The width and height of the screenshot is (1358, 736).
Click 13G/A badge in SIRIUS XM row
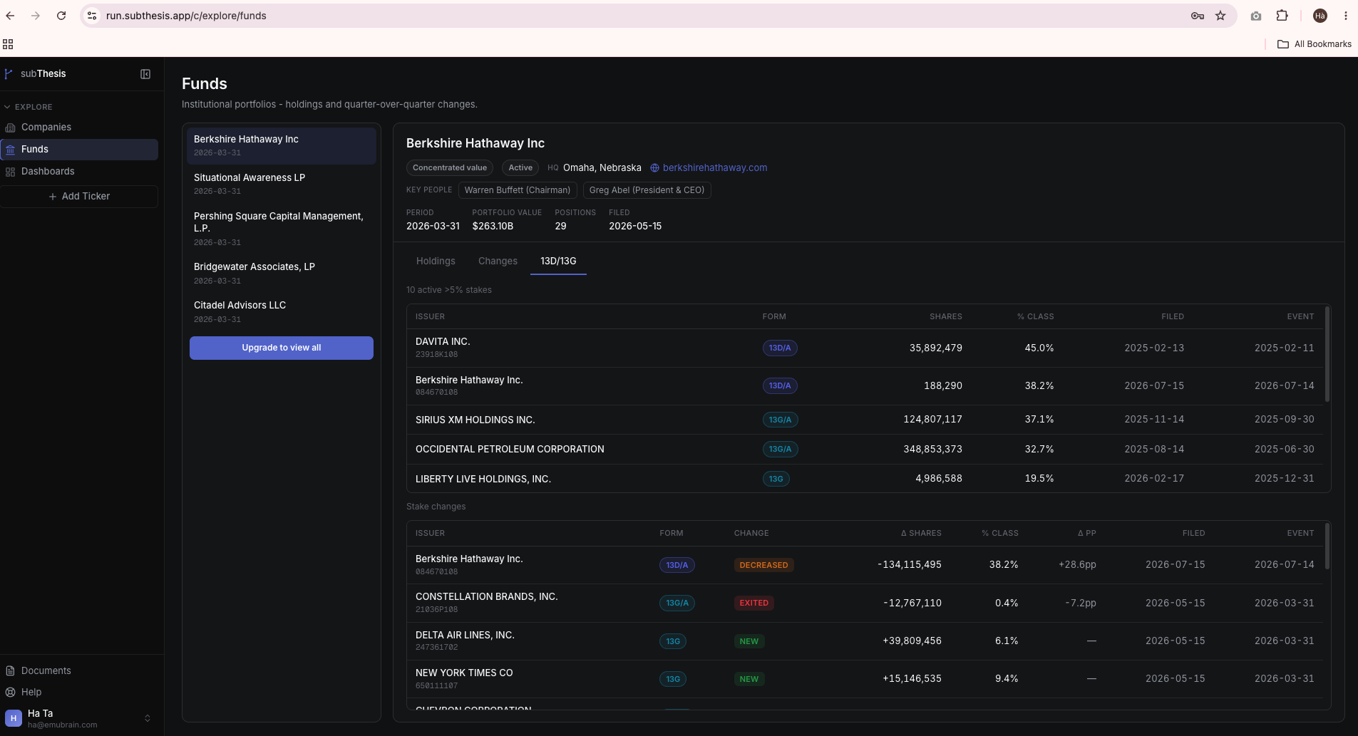780,420
